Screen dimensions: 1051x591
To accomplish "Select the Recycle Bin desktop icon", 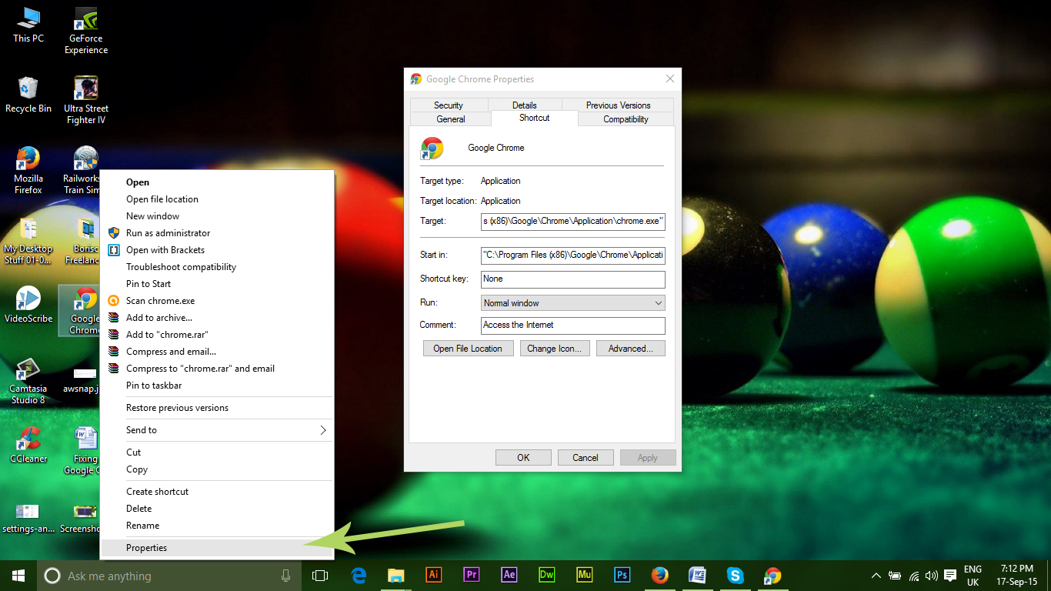I will click(28, 95).
